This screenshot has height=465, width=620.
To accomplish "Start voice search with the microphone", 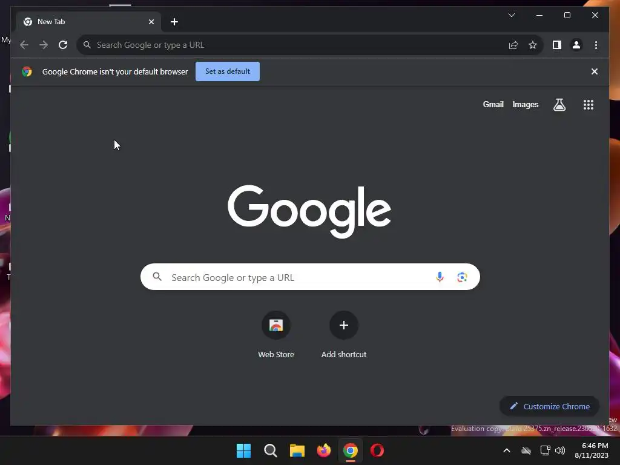I will pyautogui.click(x=440, y=277).
